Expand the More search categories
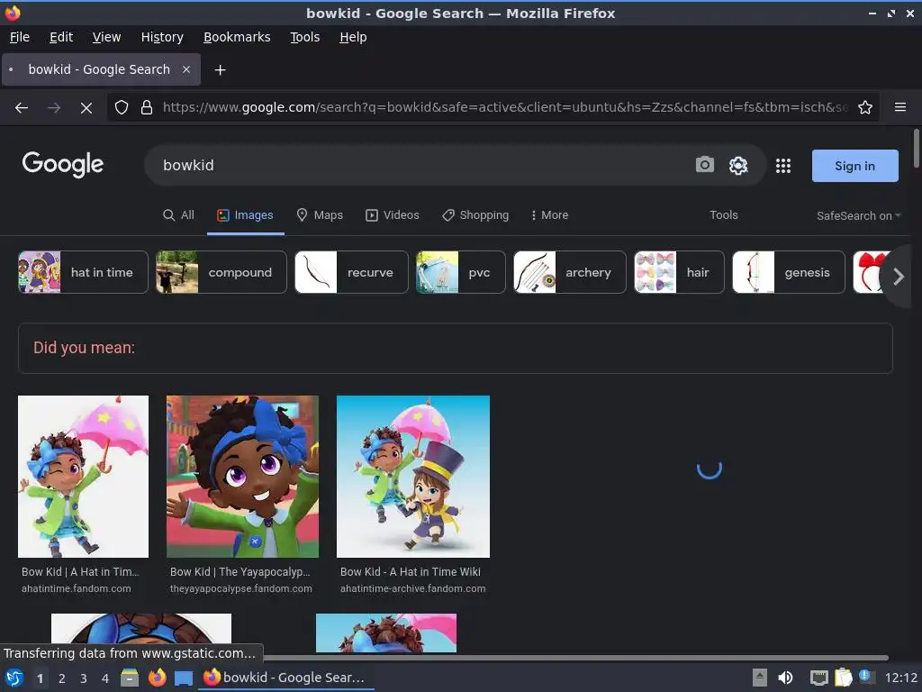 [x=550, y=215]
